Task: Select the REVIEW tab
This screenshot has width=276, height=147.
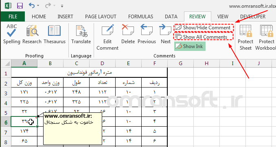Action: pos(197,17)
